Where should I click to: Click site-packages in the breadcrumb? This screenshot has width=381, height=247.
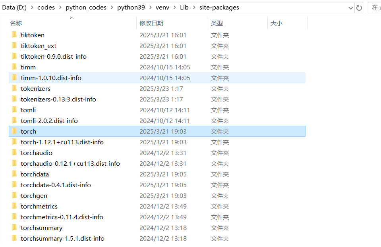[219, 8]
